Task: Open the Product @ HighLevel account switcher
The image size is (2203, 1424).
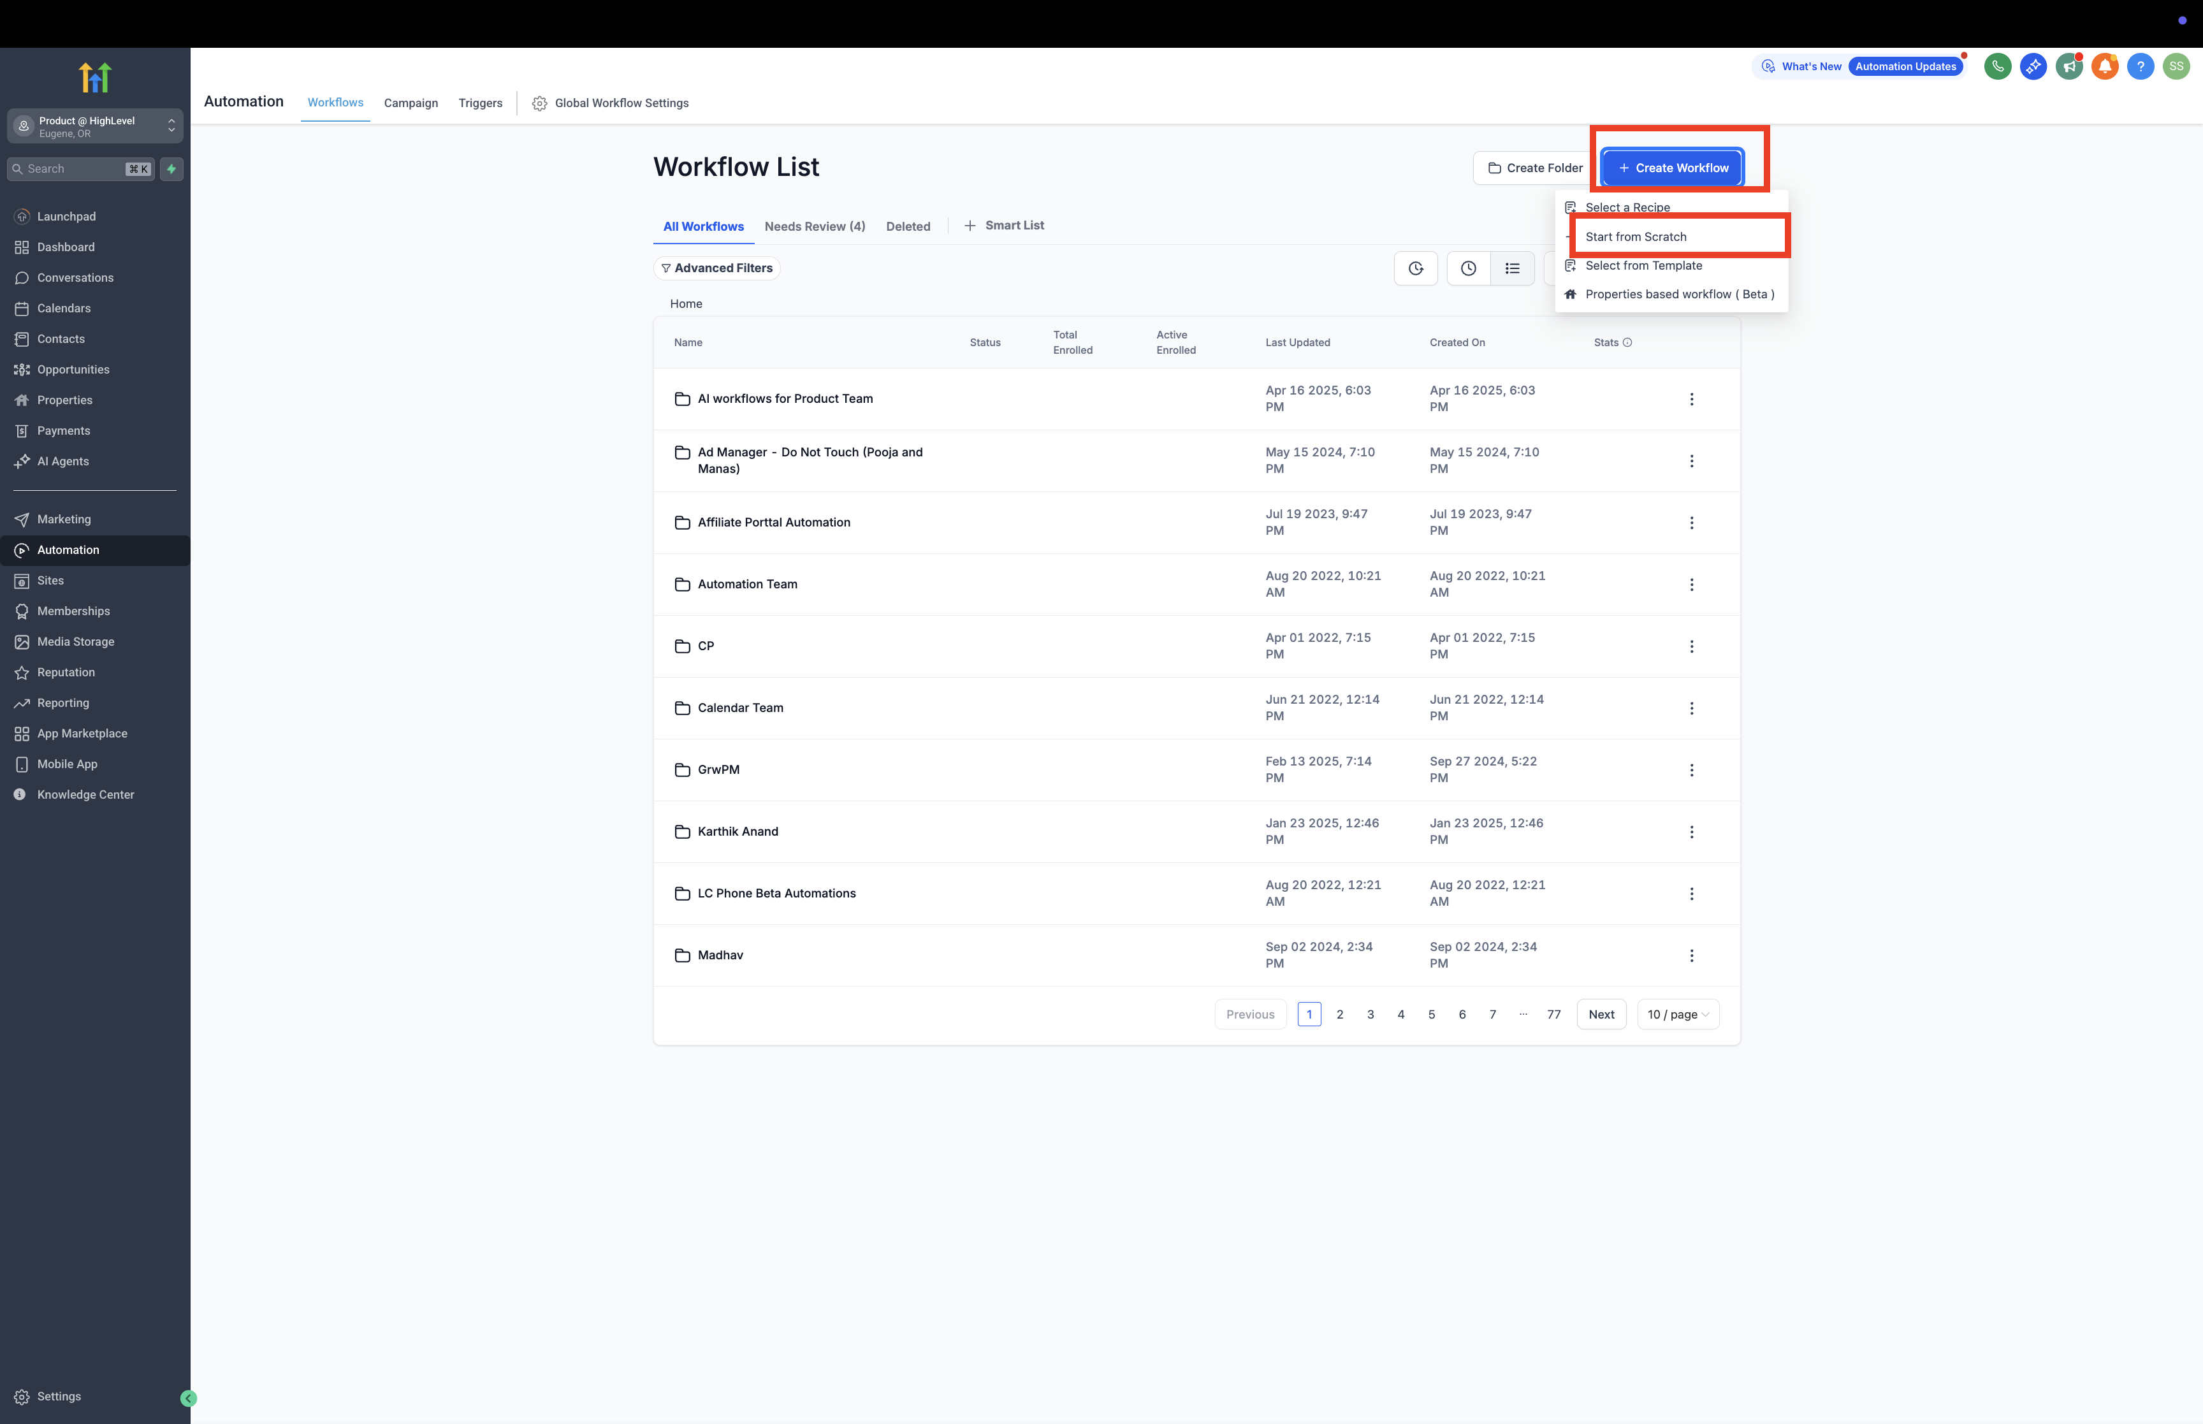Action: (x=95, y=127)
